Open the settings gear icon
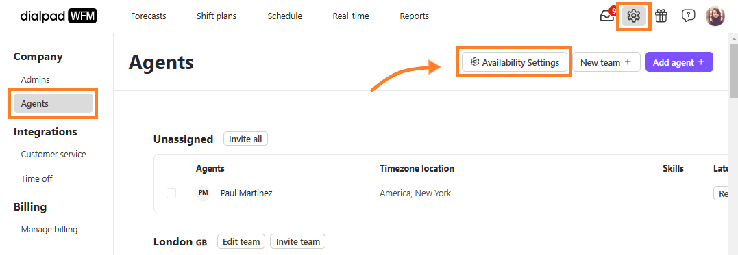This screenshot has width=738, height=255. tap(634, 16)
